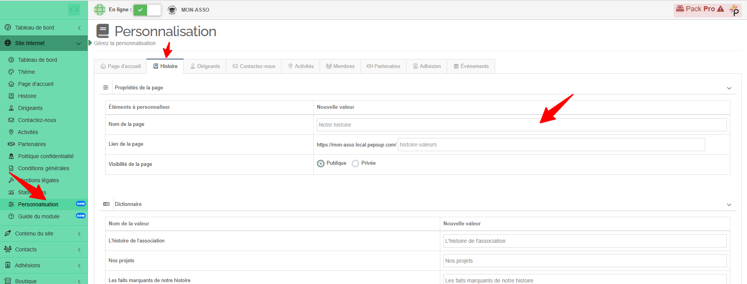
Task: Click the Nom de la page input field
Action: coord(521,125)
